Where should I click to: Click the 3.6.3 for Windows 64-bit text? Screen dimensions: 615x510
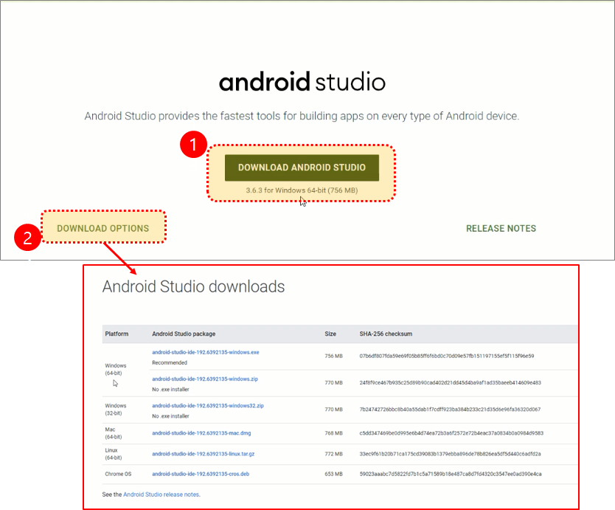coord(302,190)
